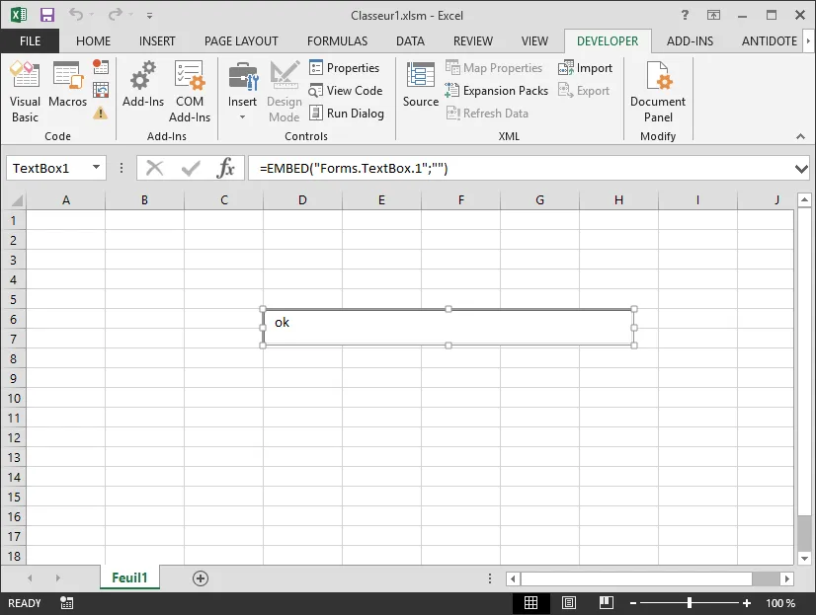Expand the Name Box dropdown
The height and width of the screenshot is (615, 816).
[96, 168]
